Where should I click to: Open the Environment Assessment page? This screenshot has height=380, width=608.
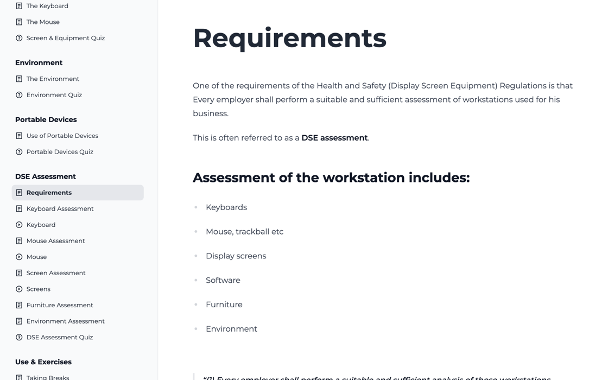pos(65,321)
